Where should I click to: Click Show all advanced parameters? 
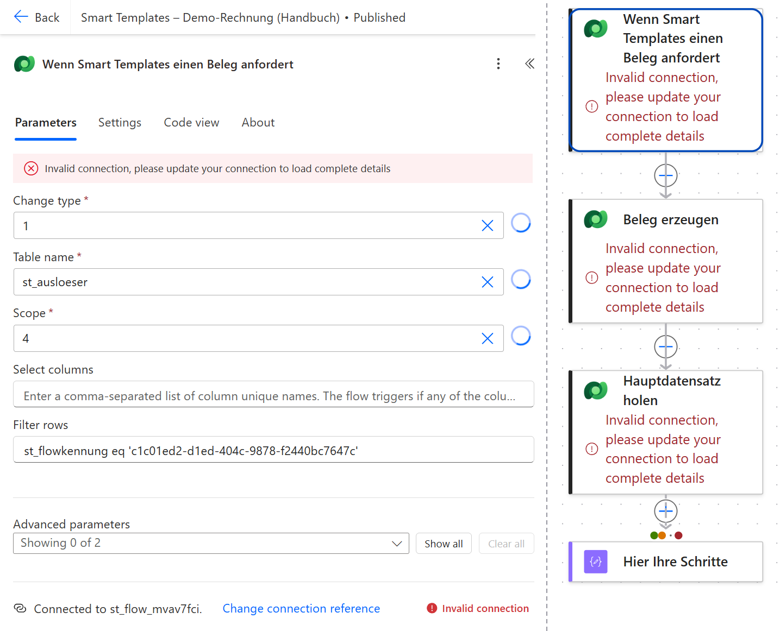tap(444, 544)
